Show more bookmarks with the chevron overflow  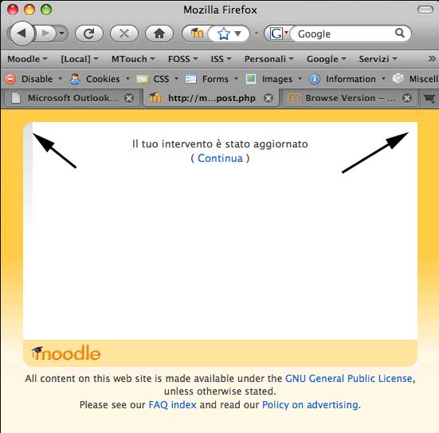432,59
